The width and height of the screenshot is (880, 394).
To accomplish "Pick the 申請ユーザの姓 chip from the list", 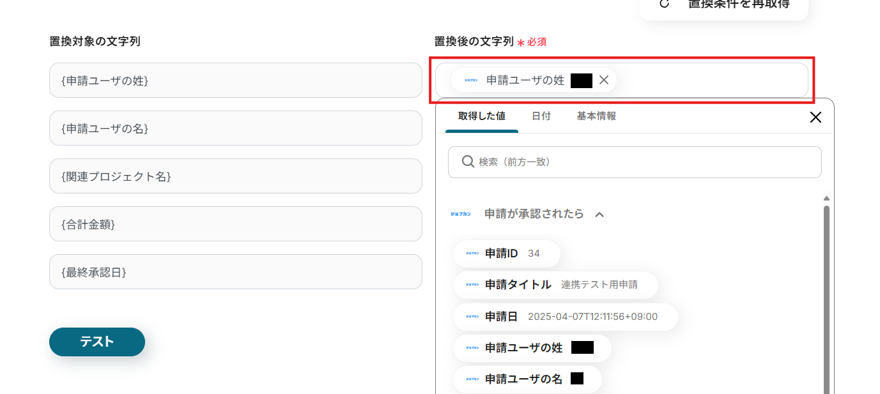I will 532,348.
